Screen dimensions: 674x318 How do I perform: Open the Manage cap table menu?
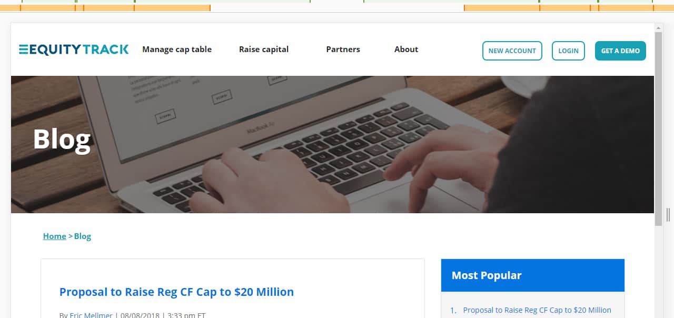click(x=177, y=49)
